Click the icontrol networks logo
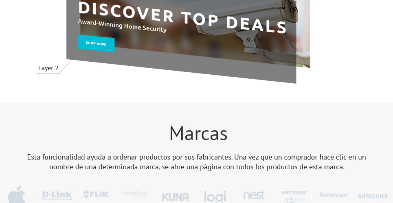This screenshot has height=203, width=393. pyautogui.click(x=135, y=194)
